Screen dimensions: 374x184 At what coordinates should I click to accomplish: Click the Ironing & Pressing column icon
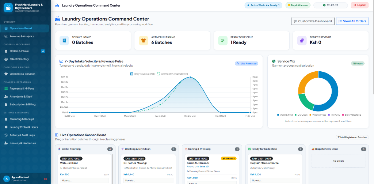186,149
